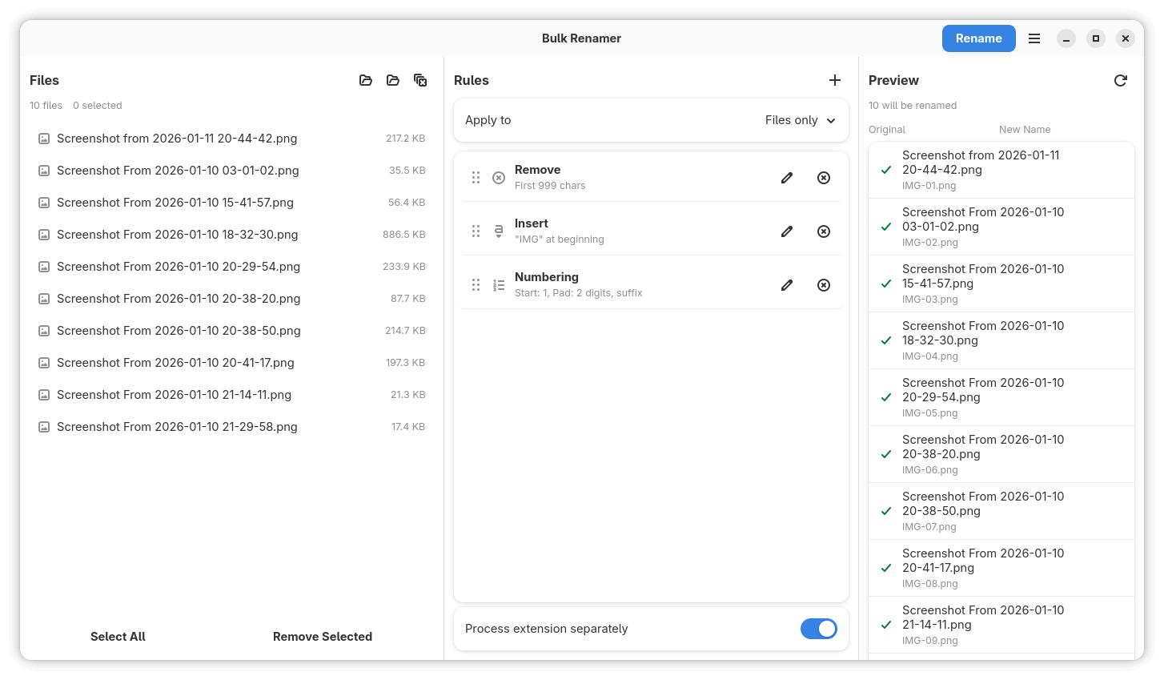Click the add folder icon in Files
Image resolution: width=1164 pixels, height=680 pixels.
click(x=393, y=80)
